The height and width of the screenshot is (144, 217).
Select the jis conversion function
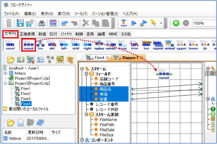pos(205,45)
